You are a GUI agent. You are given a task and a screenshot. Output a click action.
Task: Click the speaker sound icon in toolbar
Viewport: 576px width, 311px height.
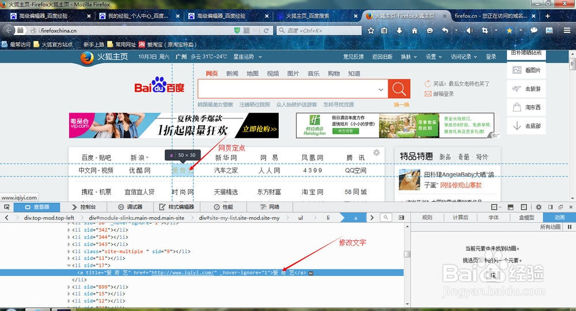pos(469,30)
